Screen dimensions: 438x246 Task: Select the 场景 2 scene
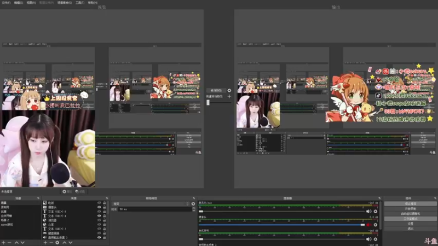[5, 220]
